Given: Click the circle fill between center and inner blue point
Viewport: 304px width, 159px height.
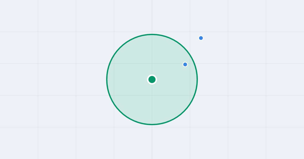Looking at the screenshot, I should coord(168,72).
